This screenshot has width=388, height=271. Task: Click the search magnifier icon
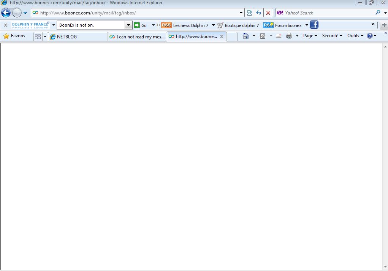[378, 13]
